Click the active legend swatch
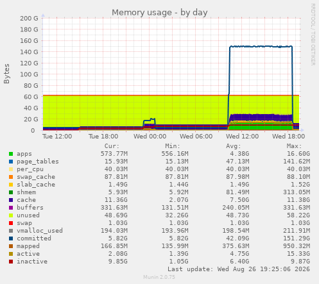The height and width of the screenshot is (284, 319). (x=11, y=254)
